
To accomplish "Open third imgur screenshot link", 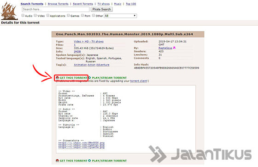I will coord(81,147).
